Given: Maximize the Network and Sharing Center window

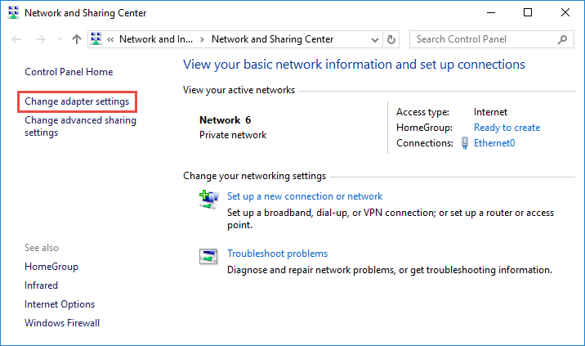Looking at the screenshot, I should tap(528, 13).
